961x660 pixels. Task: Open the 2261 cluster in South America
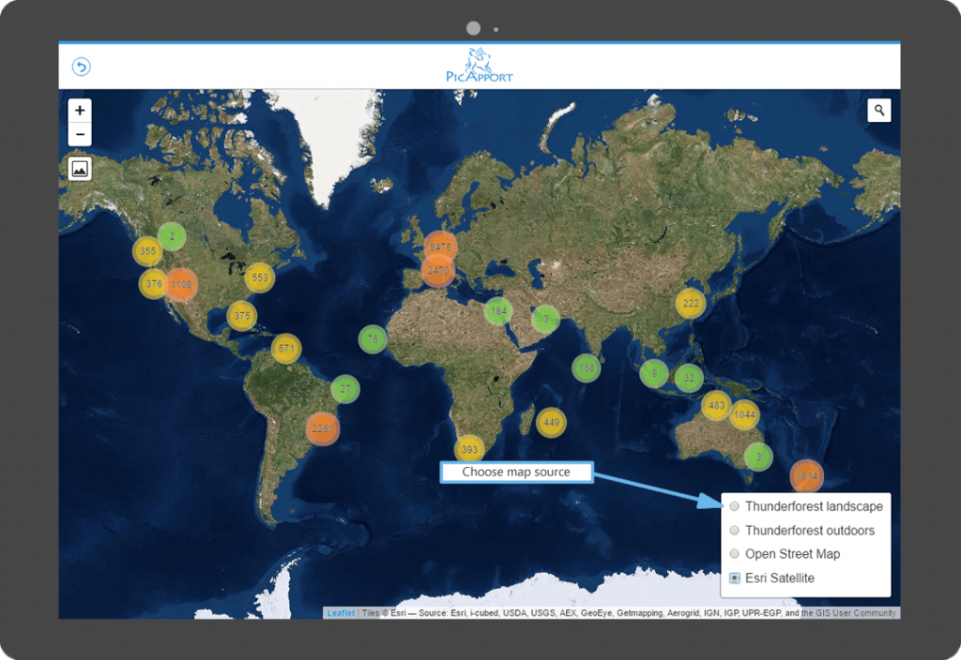322,428
